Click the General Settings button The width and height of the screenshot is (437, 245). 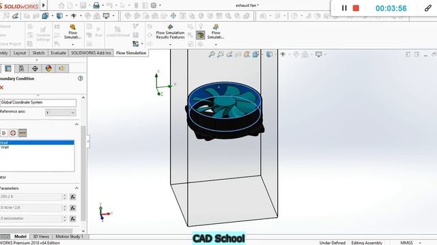pyautogui.click(x=43, y=33)
